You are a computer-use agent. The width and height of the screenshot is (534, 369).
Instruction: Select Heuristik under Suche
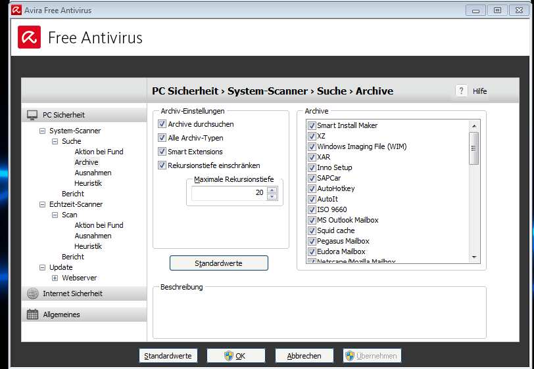[88, 183]
